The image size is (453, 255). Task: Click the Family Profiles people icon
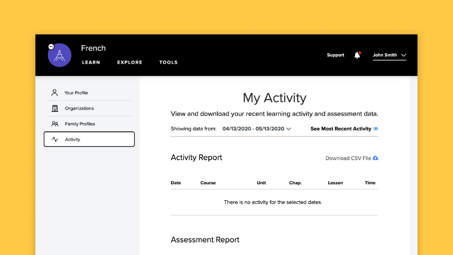coord(55,124)
